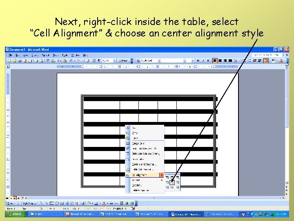Select the Arrow tool in Drawing toolbar

point(47,203)
